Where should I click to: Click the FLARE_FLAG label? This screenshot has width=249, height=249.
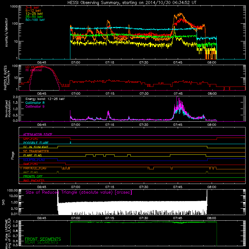(32, 155)
